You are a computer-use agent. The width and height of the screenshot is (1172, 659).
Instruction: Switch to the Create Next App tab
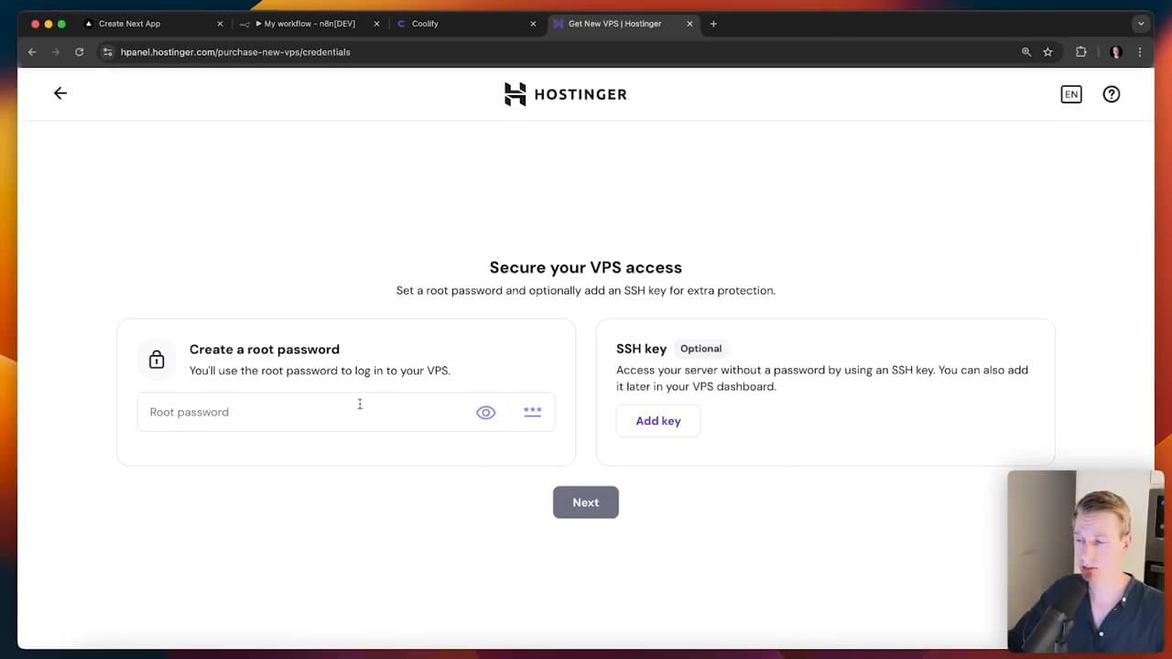click(x=146, y=24)
